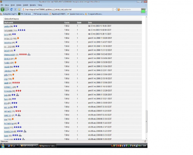Click the vertical page scrollbar thumb

pyautogui.click(x=146, y=121)
